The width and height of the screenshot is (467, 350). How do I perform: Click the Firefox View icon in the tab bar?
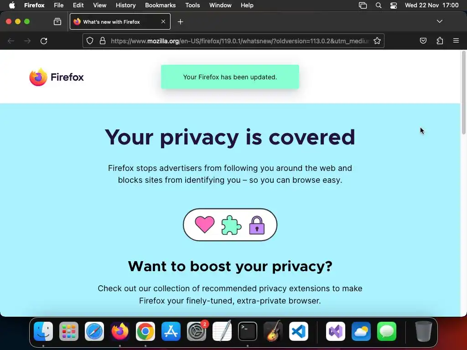[x=57, y=21]
